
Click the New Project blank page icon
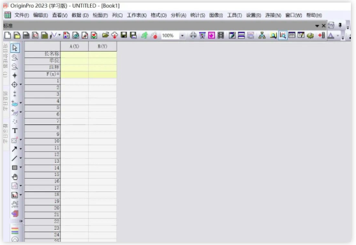click(8, 35)
